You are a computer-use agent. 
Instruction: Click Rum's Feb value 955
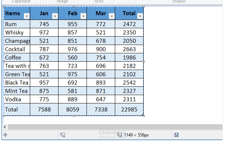pyautogui.click(x=72, y=24)
